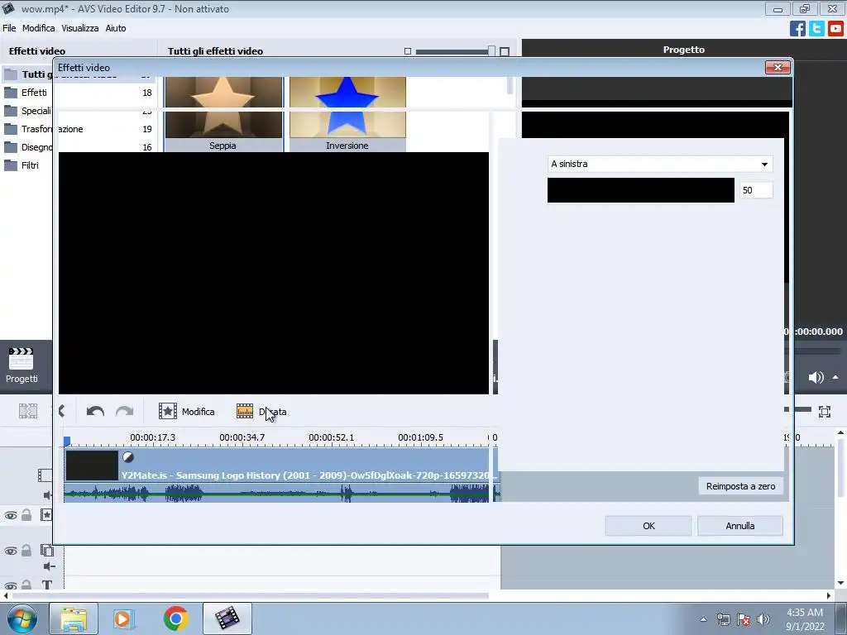Screen dimensions: 847x635
Task: Click the timeline playhead blue marker
Action: point(67,442)
